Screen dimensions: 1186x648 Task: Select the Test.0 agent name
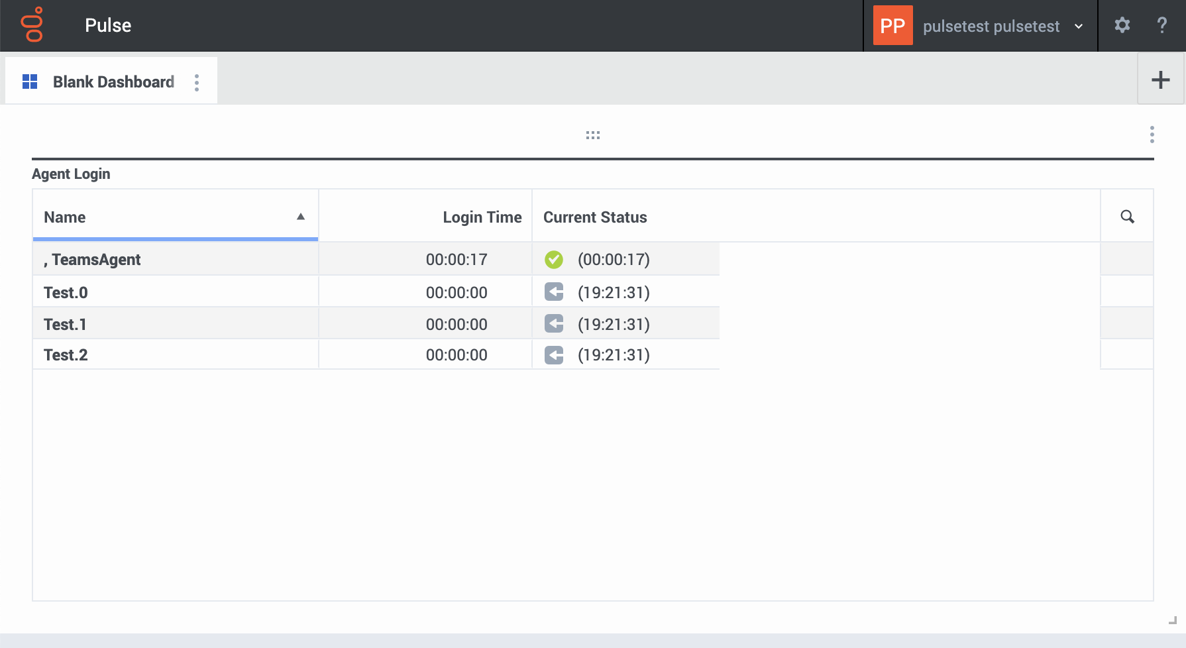(x=66, y=293)
